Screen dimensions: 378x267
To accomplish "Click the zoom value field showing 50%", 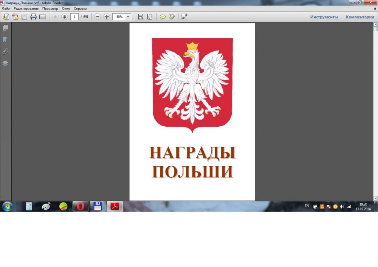I will coord(119,17).
